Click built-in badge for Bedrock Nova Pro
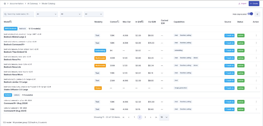This screenshot has height=126, width=263. pos(229,58)
